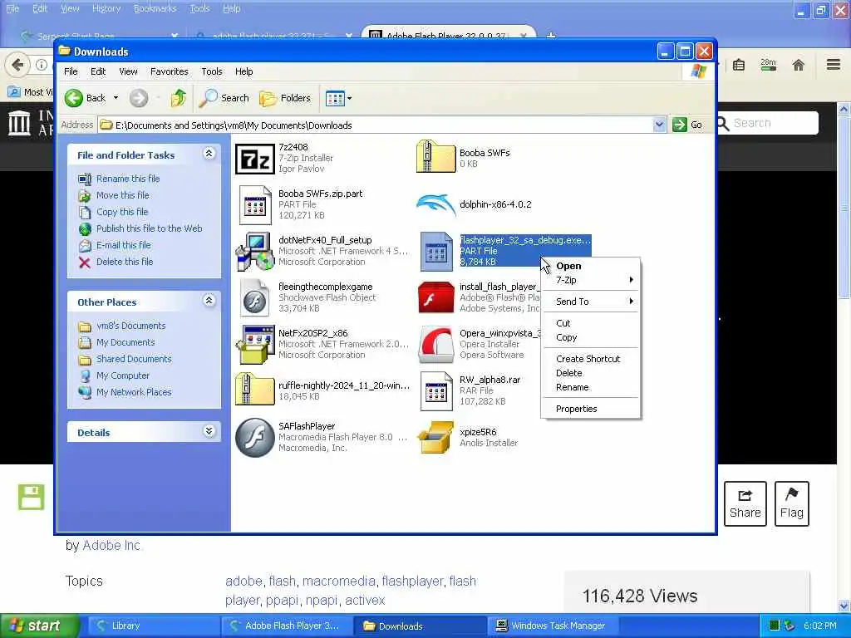This screenshot has width=851, height=638.
Task: Open the My Computer link
Action: (x=123, y=375)
